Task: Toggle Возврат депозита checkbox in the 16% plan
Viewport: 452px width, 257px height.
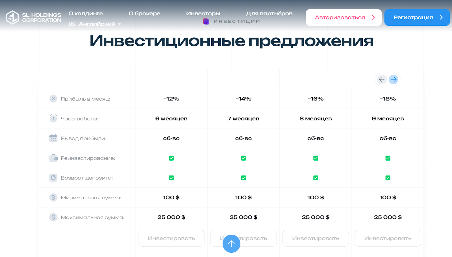Action: point(316,178)
